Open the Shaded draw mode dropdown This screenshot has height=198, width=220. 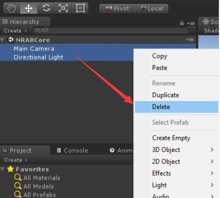(211, 30)
